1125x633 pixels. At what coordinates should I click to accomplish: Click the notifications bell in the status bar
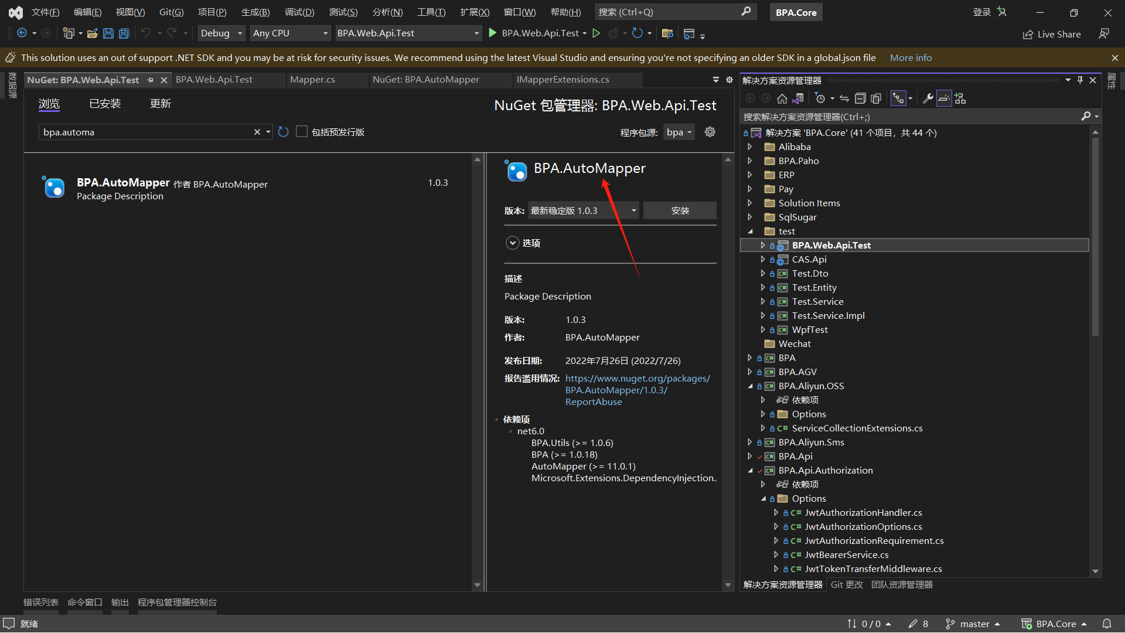click(1106, 624)
